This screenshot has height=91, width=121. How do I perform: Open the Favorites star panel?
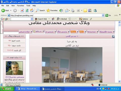point(52,10)
